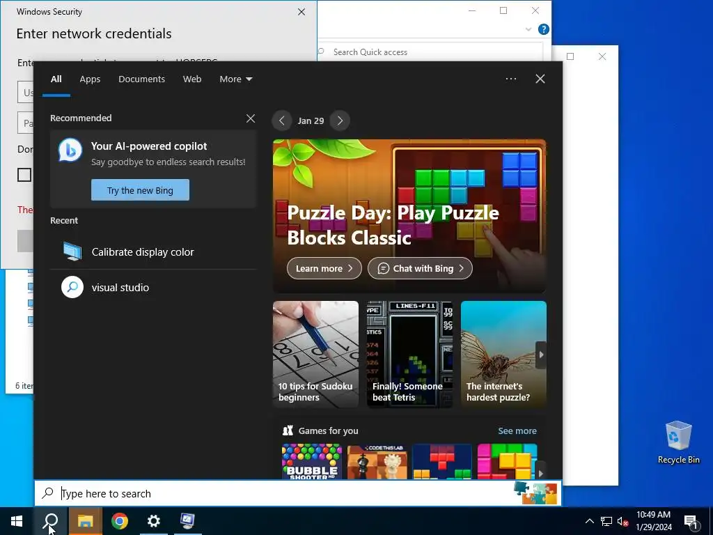Expand the File Explorer ribbon chevron

coord(528,29)
